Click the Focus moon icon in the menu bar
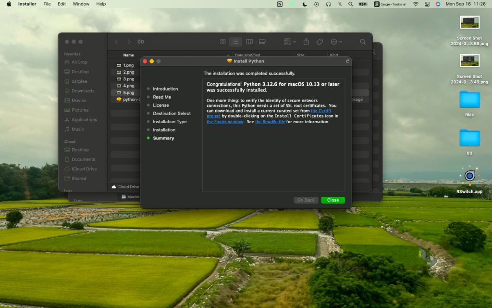Screen dimensions: 492x308 pos(304,4)
